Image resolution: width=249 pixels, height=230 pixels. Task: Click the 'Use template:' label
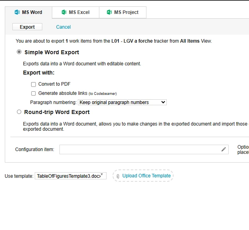click(x=19, y=176)
